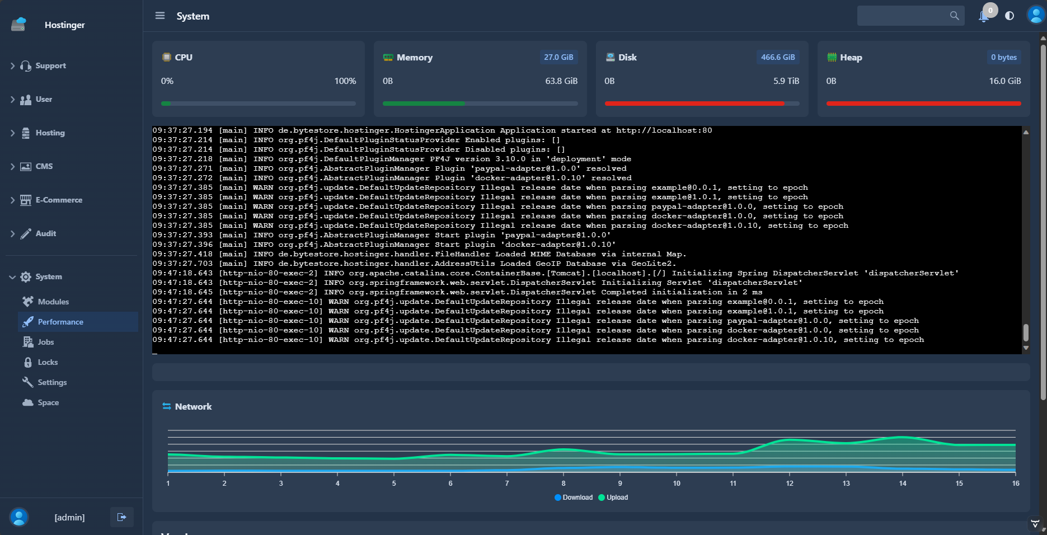Click the Disk drive icon
Image resolution: width=1047 pixels, height=535 pixels.
611,57
